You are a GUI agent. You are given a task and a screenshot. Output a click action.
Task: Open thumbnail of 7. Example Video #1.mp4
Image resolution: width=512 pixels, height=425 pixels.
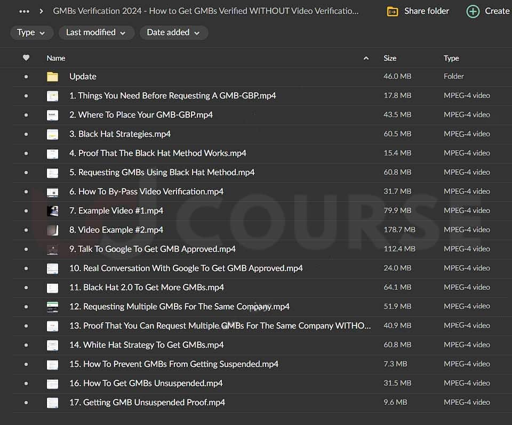(x=52, y=211)
